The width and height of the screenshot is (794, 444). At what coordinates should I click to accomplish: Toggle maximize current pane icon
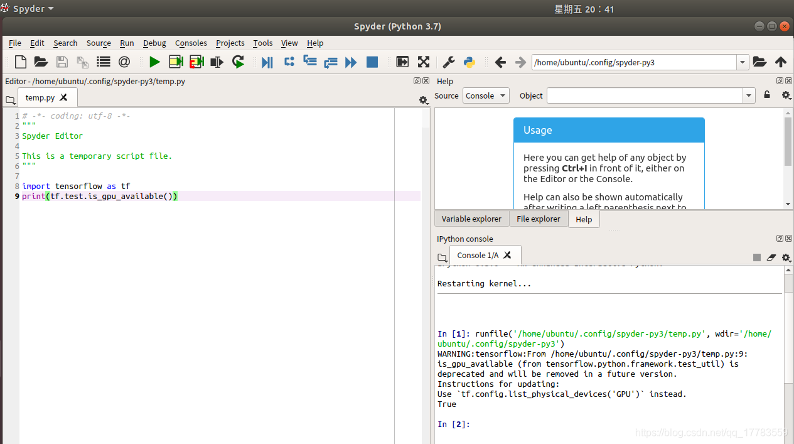(x=402, y=62)
